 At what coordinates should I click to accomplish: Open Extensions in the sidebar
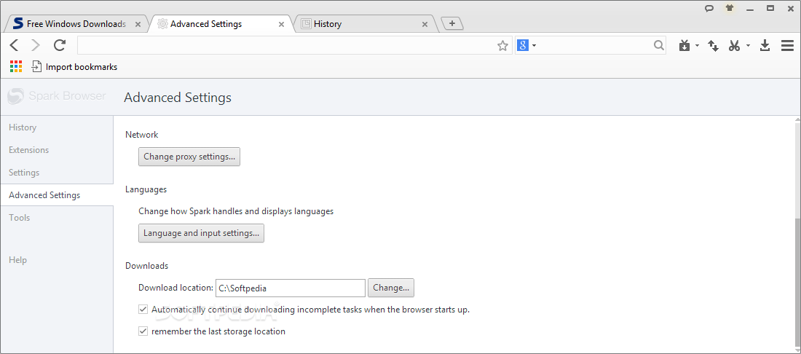coord(28,150)
